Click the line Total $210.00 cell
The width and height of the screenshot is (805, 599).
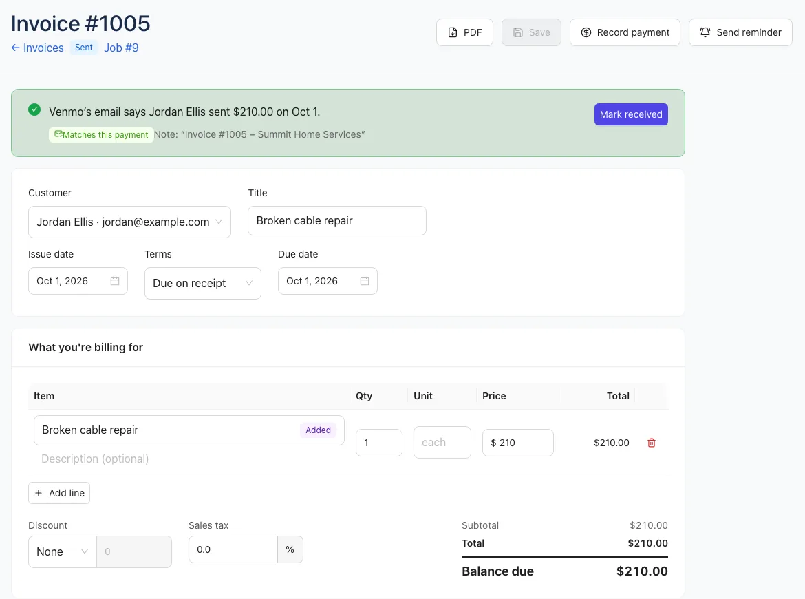611,443
